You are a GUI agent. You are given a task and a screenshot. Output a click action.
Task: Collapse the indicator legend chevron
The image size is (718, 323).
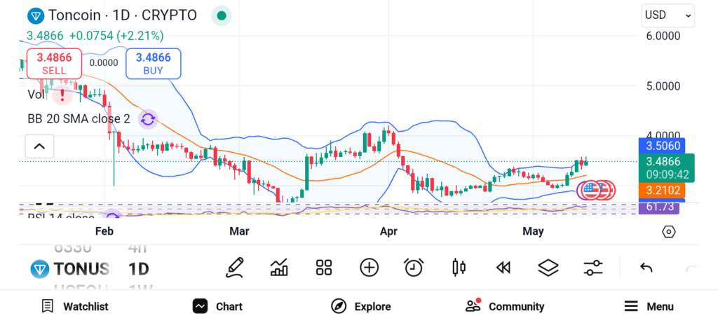39,146
